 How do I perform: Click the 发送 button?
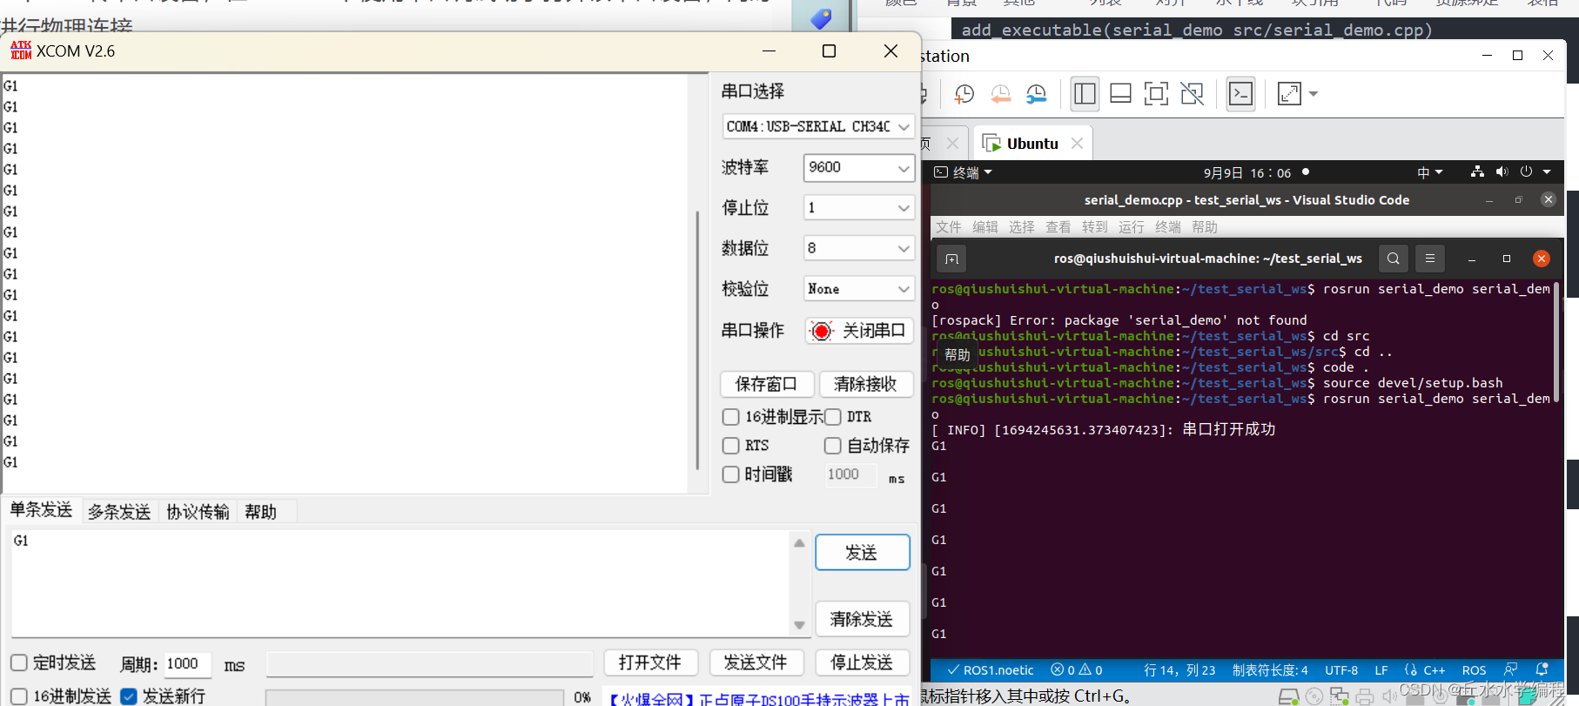tap(863, 553)
